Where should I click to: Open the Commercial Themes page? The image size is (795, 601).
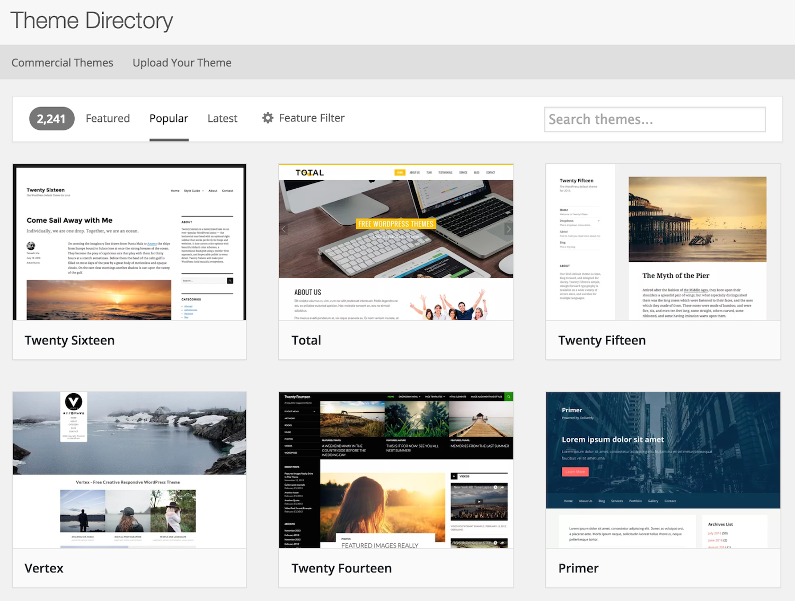pos(63,63)
